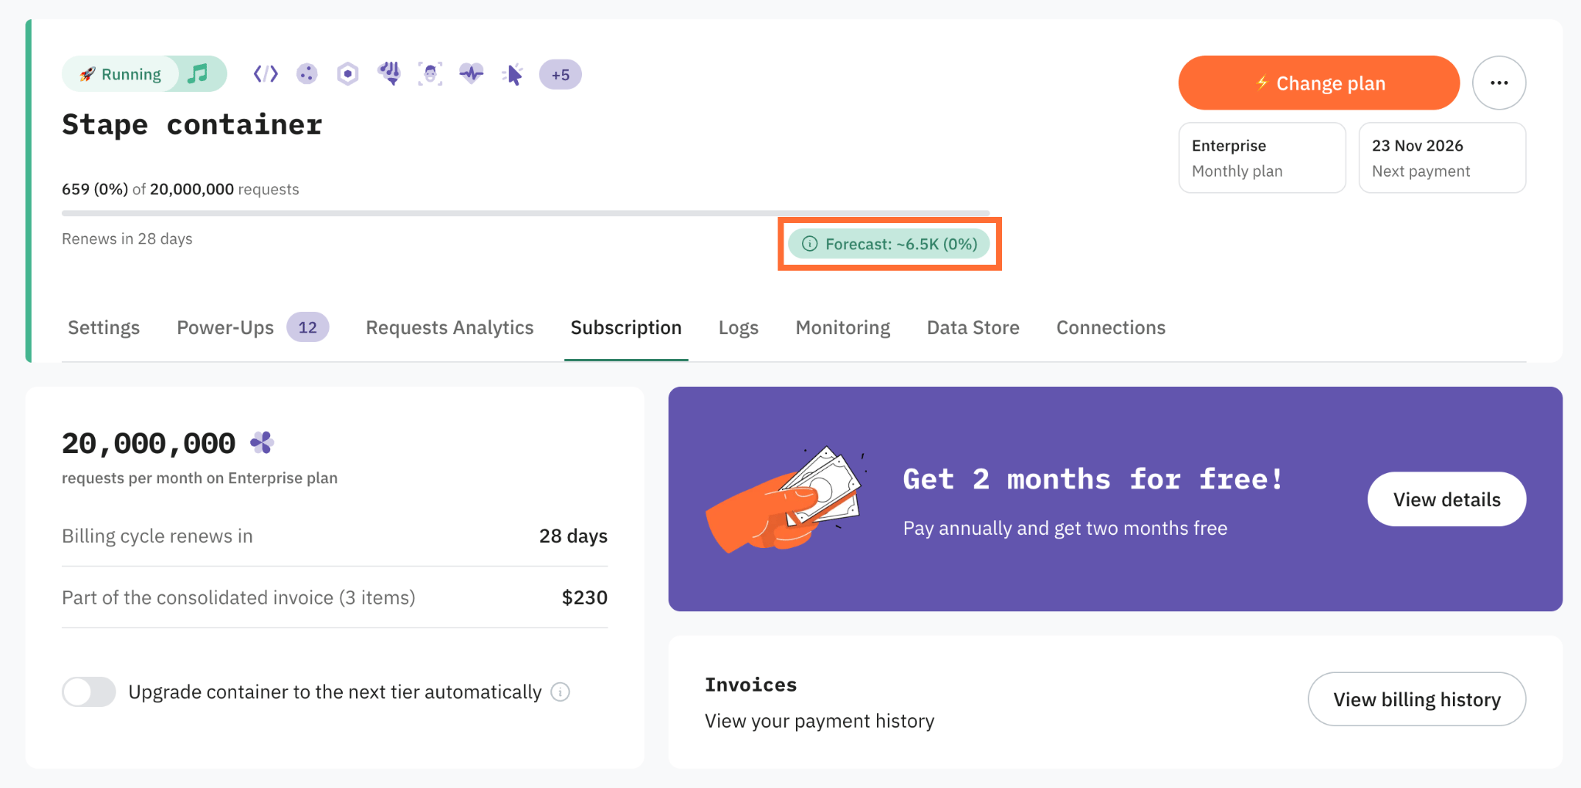This screenshot has height=788, width=1581.
Task: Click View details on annual offer
Action: click(x=1447, y=499)
